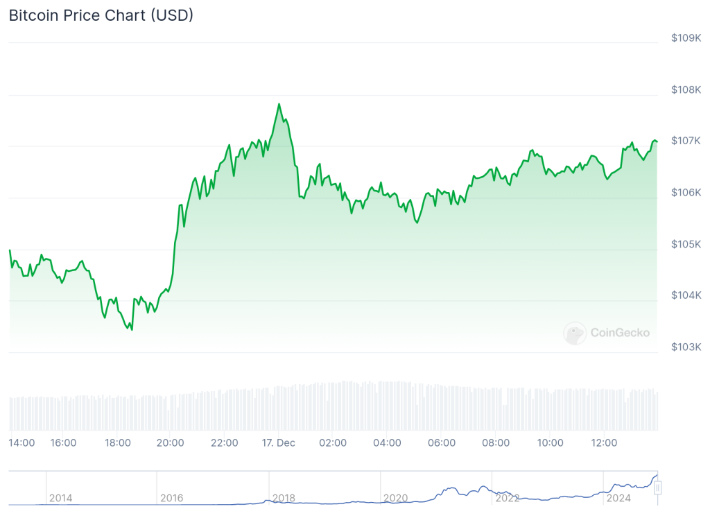The image size is (710, 518).
Task: Select 2024 in the navigator timeline
Action: (x=618, y=498)
